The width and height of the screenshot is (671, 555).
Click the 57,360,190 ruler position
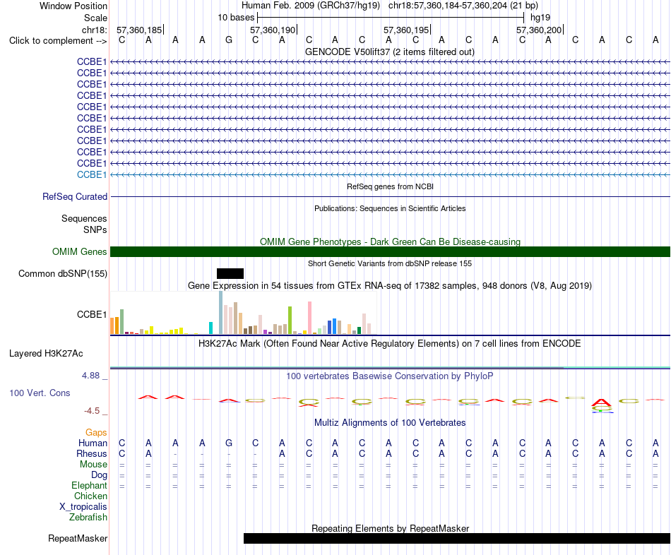pyautogui.click(x=273, y=30)
